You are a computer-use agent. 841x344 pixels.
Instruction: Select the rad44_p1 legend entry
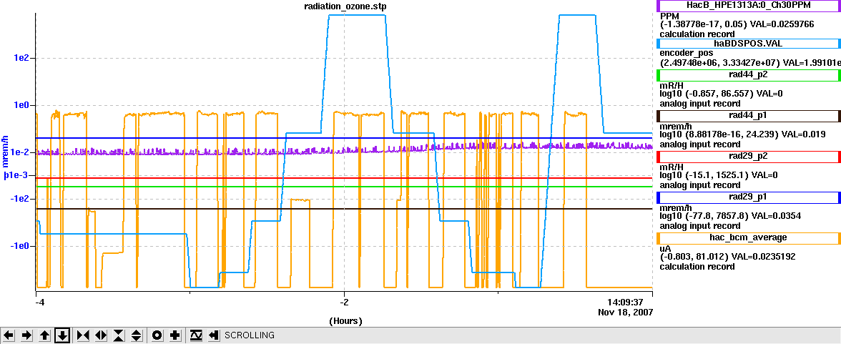coord(748,116)
